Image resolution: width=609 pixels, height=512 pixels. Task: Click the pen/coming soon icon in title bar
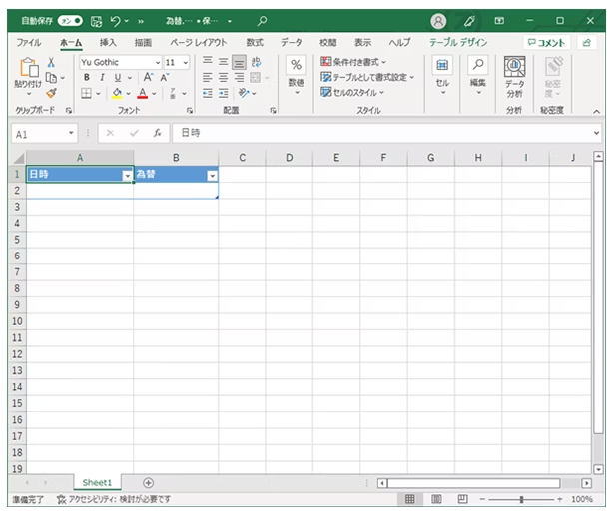coord(469,21)
